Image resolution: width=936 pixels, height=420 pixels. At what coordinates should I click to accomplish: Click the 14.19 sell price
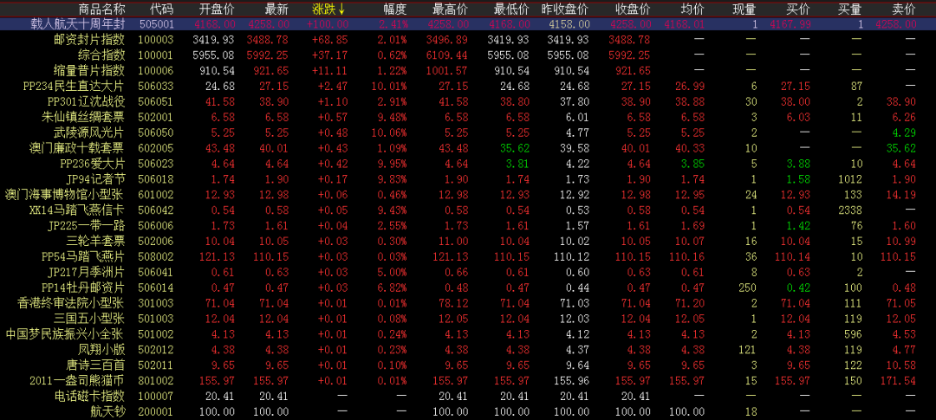point(900,195)
